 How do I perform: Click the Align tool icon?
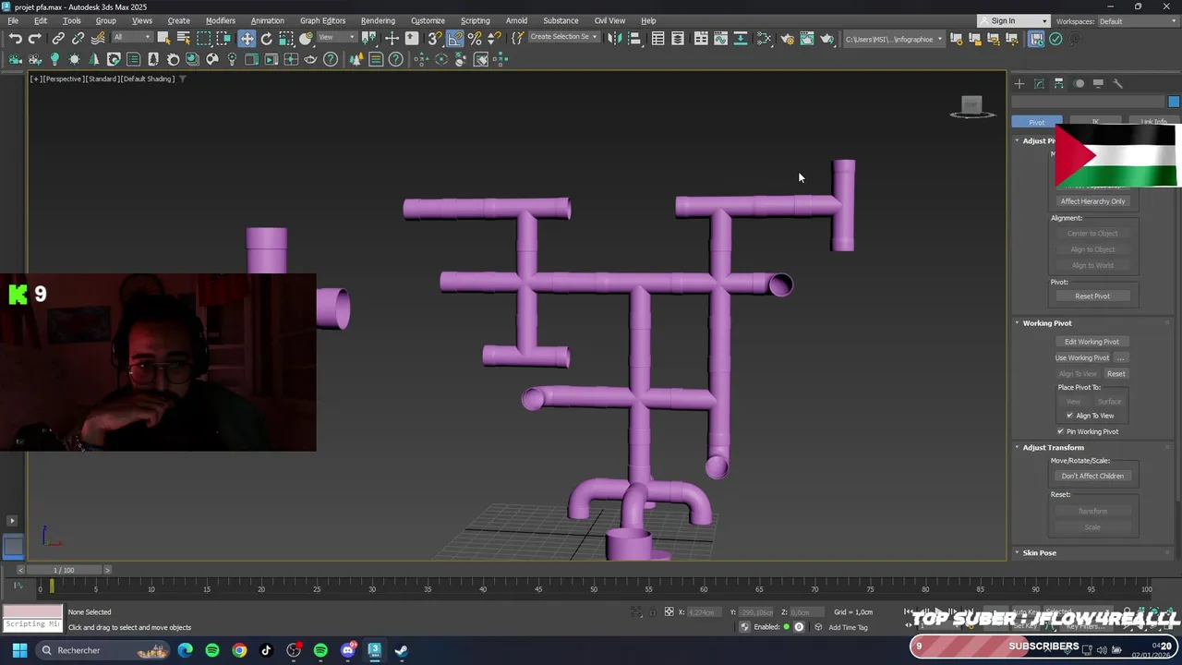[x=634, y=39]
